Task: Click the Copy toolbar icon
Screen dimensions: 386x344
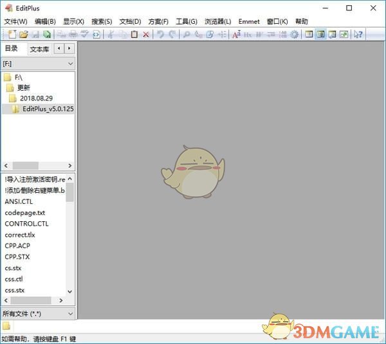Action: click(123, 34)
